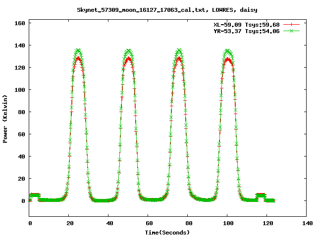This screenshot has height=237, width=317.
Task: Click the Time(Seconds) x-axis label
Action: click(x=167, y=233)
